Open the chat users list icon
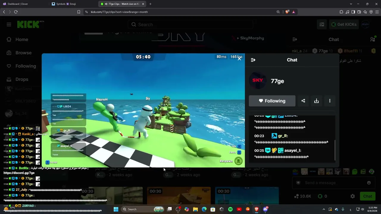 372,40
